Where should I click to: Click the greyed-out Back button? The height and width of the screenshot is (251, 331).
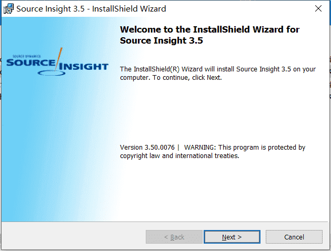(174, 237)
